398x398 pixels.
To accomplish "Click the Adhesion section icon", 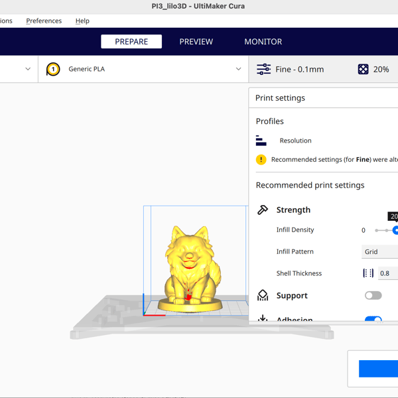I will coord(263,319).
